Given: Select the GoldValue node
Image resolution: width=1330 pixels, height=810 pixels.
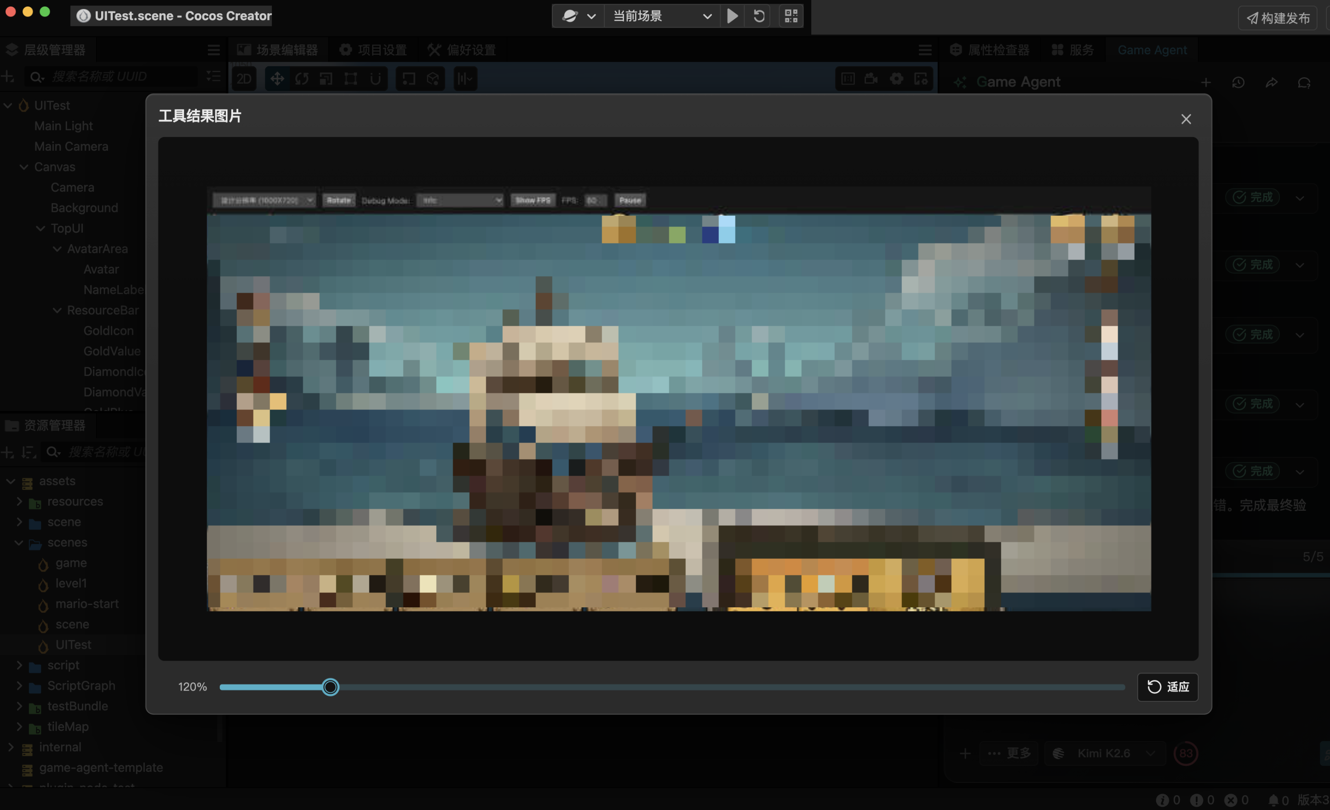Looking at the screenshot, I should coord(112,351).
